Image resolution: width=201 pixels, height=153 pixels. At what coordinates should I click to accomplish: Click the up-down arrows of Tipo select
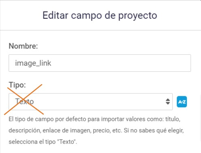[x=168, y=102]
